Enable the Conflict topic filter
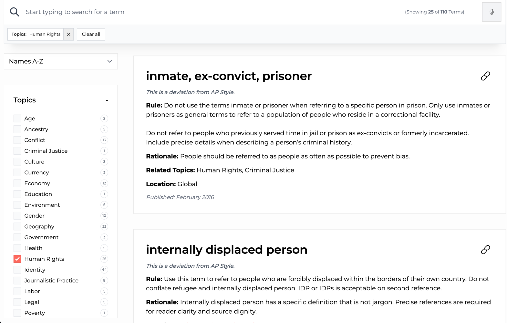This screenshot has height=323, width=507. [x=17, y=140]
